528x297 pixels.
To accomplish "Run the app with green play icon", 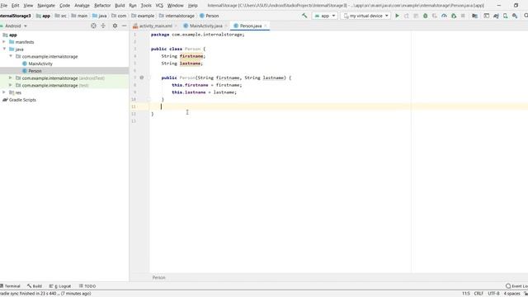I will 397,16.
